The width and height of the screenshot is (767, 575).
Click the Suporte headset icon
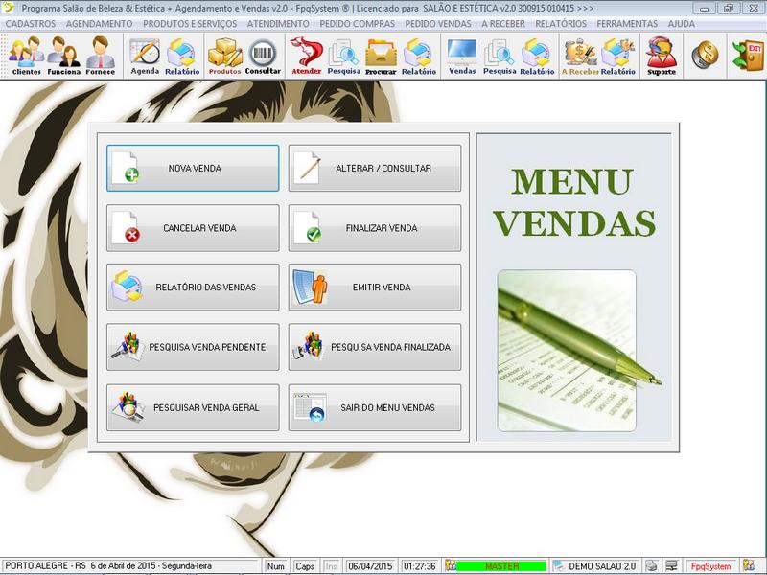[662, 56]
